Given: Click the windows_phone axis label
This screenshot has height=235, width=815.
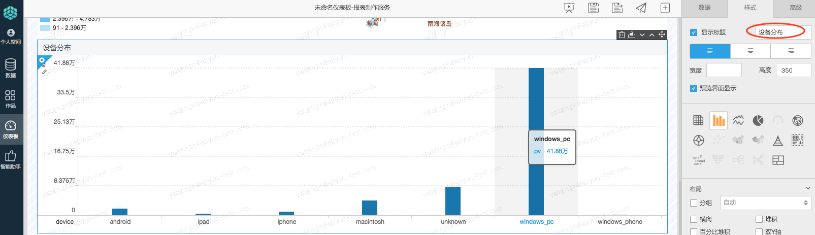Looking at the screenshot, I should click(620, 222).
